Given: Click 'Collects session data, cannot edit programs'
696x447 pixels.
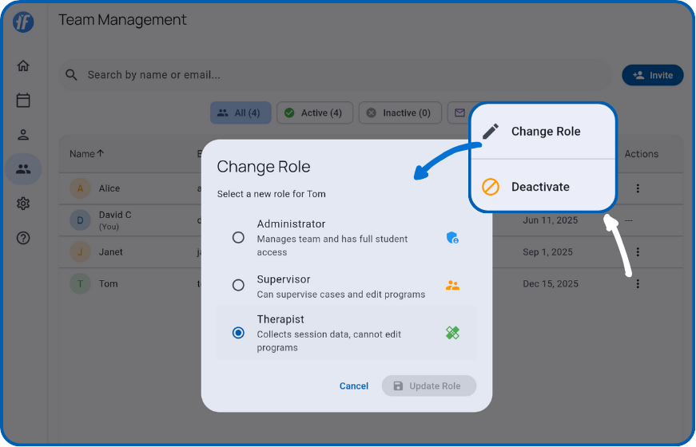Looking at the screenshot, I should tap(329, 341).
